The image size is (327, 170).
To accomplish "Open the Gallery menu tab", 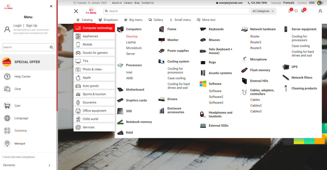I will tap(156, 20).
